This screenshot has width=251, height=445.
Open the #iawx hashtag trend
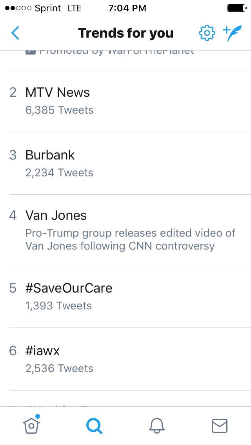(42, 351)
